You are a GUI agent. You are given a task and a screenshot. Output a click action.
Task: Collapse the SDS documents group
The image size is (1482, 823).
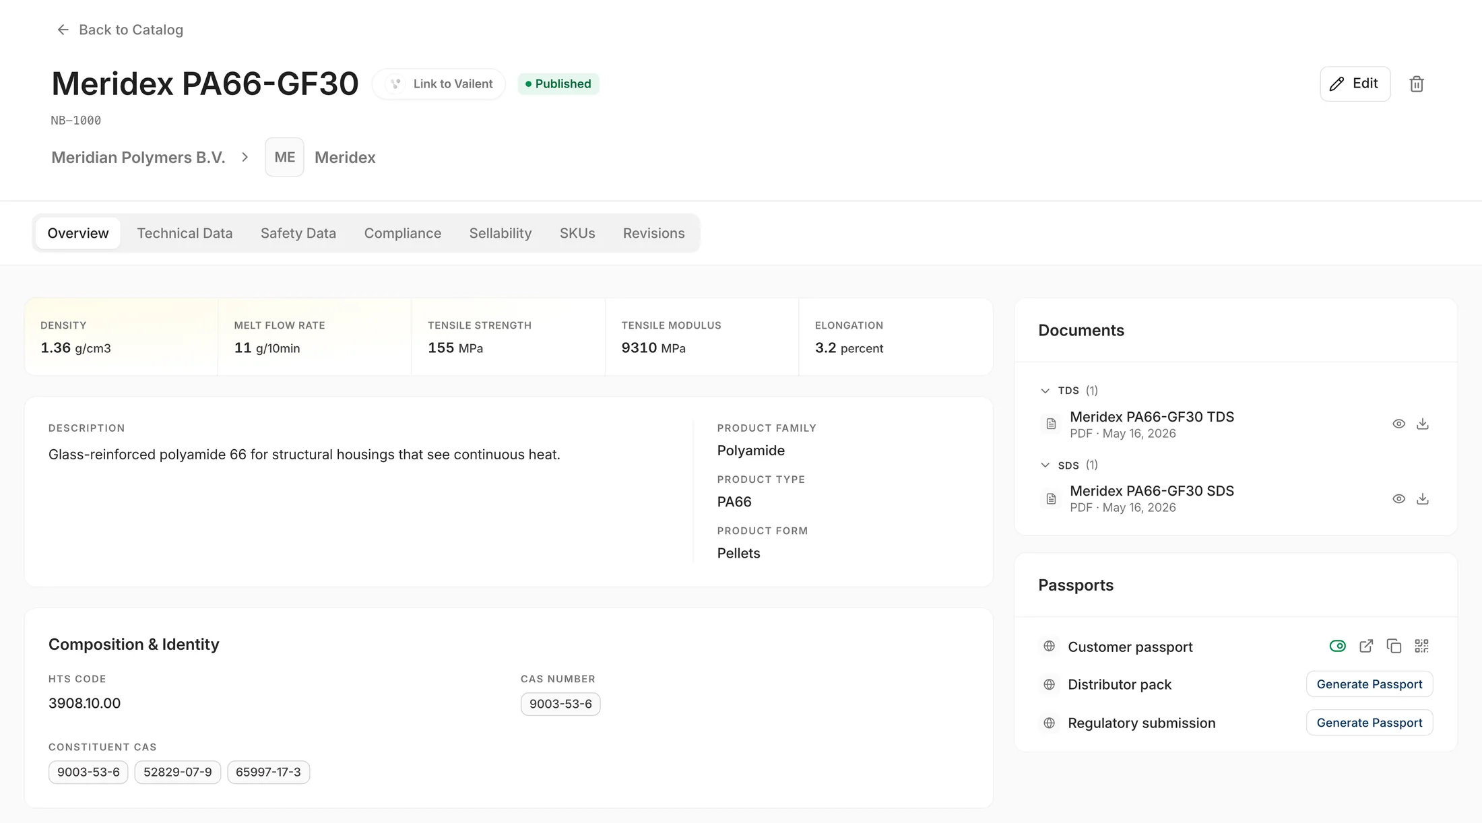pos(1045,465)
